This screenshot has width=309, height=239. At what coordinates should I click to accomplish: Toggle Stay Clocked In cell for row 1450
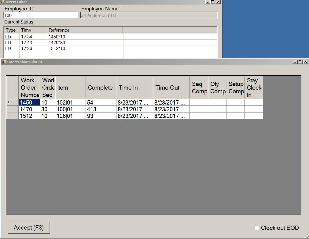[x=254, y=103]
